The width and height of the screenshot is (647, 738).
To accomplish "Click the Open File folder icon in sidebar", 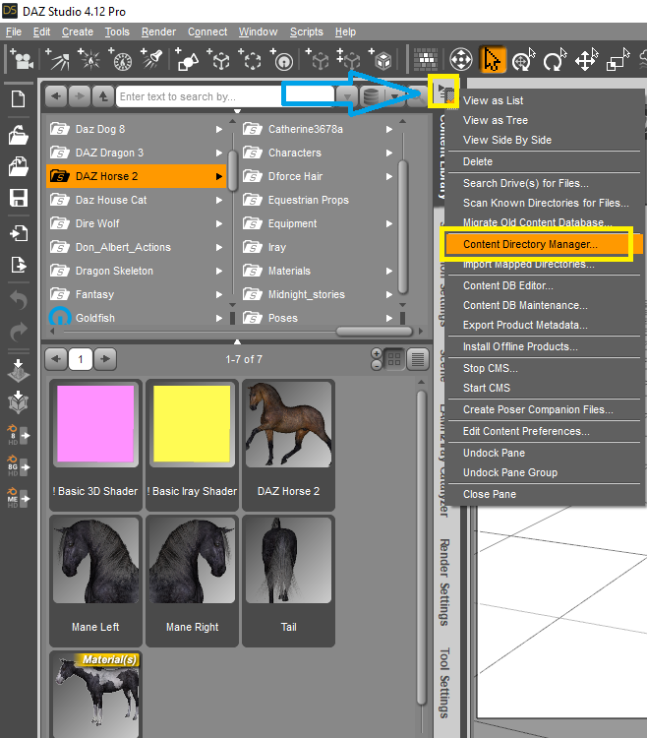I will [x=19, y=135].
